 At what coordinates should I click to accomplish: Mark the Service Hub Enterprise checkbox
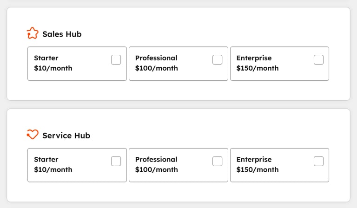click(x=318, y=161)
